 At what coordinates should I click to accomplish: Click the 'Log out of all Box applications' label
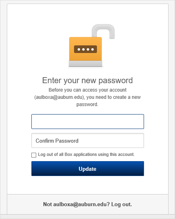coord(86,154)
